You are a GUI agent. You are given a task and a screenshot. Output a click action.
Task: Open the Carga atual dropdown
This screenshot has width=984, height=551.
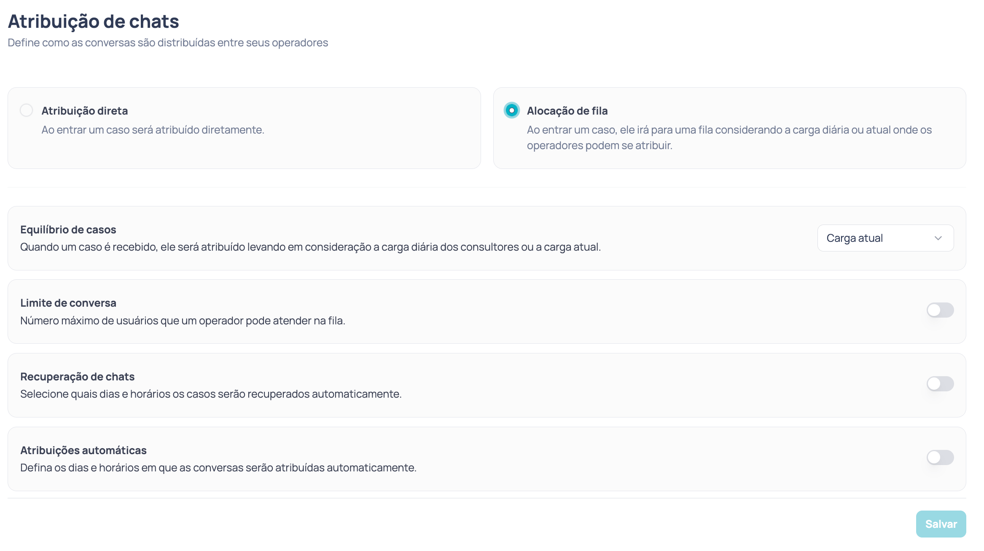[x=885, y=238]
